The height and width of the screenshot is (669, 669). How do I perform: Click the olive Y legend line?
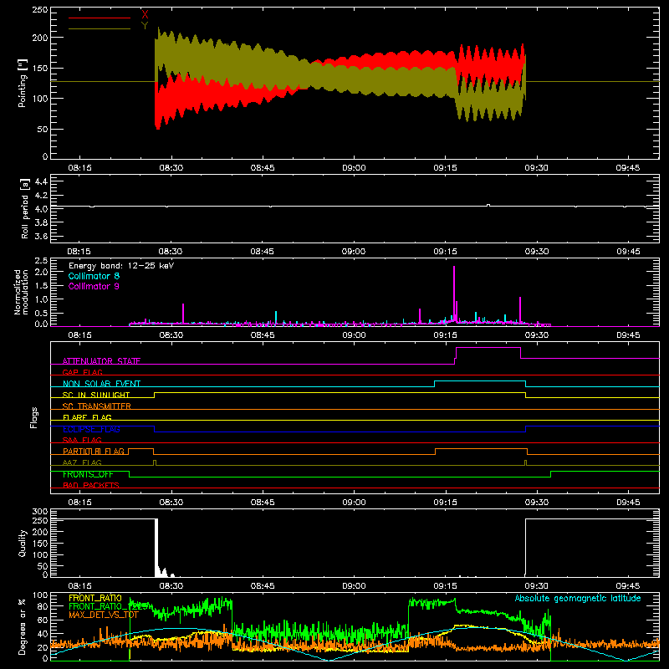coord(99,29)
